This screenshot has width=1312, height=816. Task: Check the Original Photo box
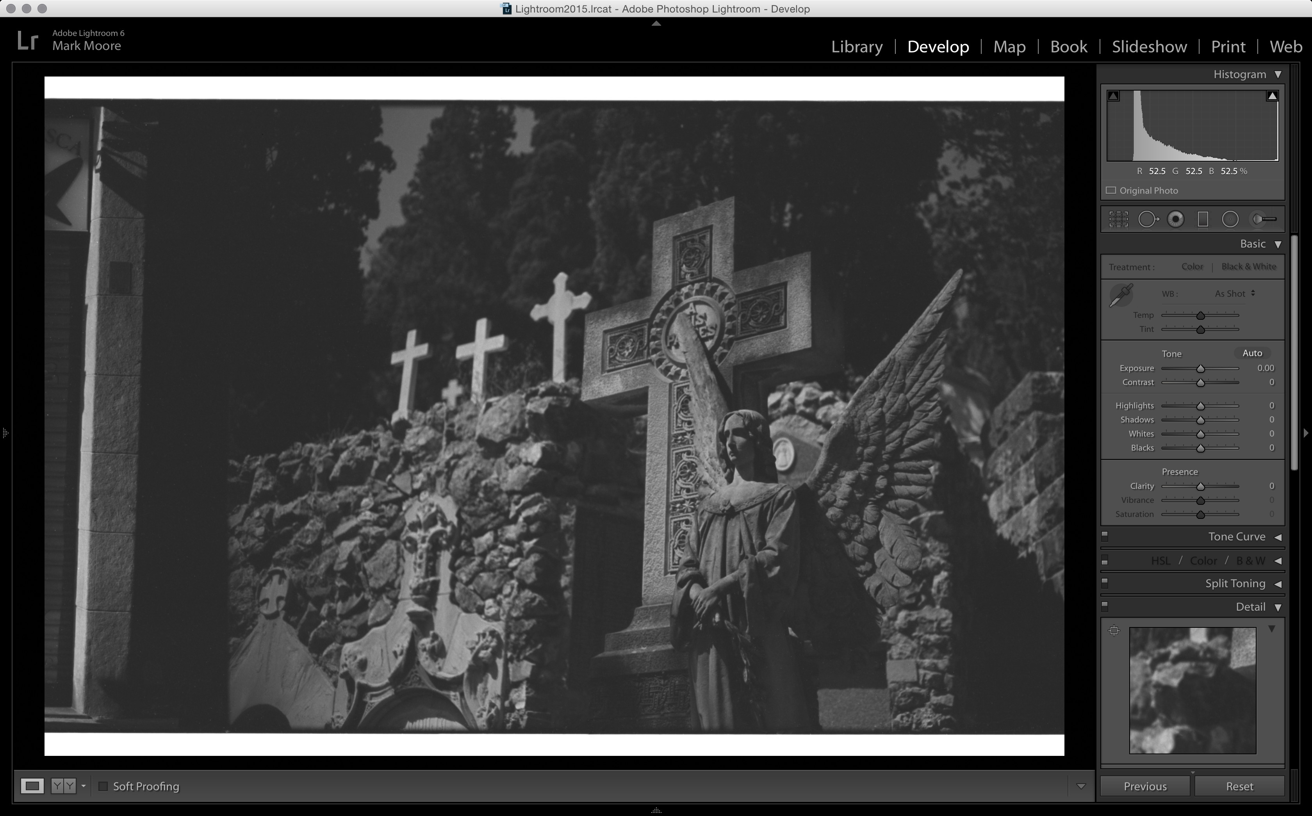point(1111,191)
